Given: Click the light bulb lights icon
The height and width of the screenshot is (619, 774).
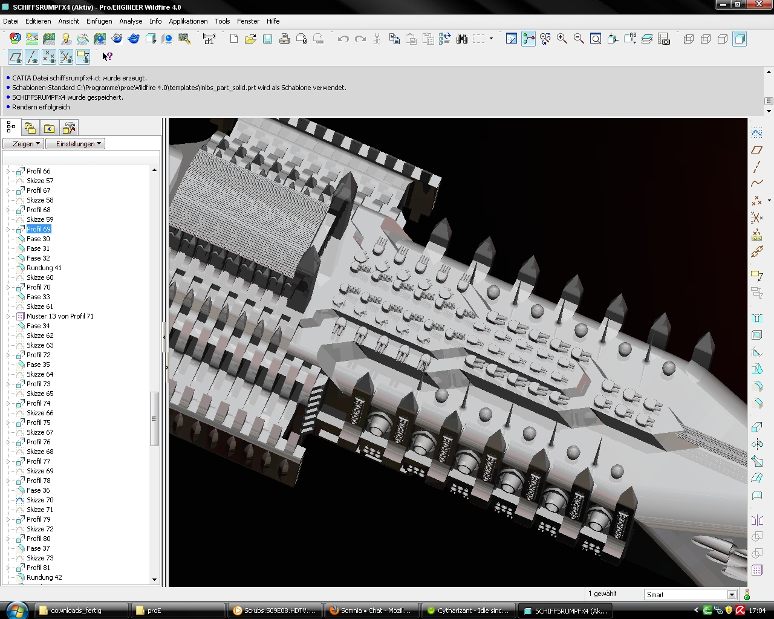Looking at the screenshot, I should pyautogui.click(x=66, y=39).
